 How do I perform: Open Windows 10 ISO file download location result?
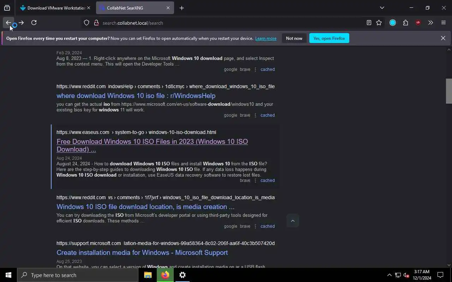[x=145, y=207]
